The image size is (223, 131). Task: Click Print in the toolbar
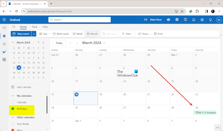158,34
